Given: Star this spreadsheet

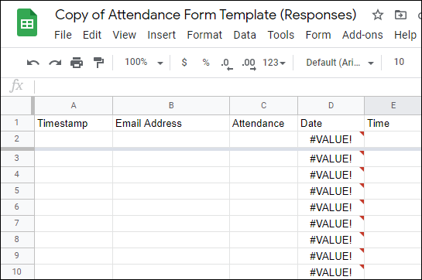Looking at the screenshot, I should click(378, 15).
